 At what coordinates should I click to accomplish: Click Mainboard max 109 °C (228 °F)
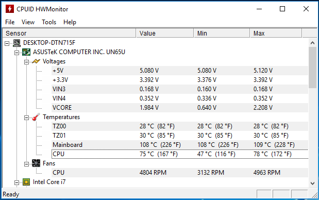[x=274, y=145]
